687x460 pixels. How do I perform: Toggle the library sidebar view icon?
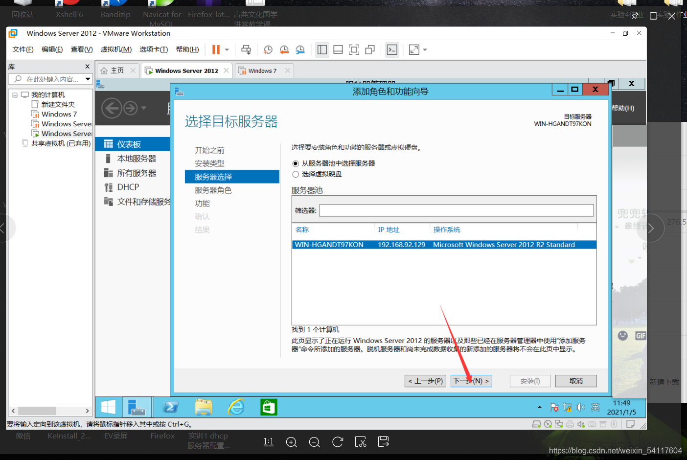click(x=322, y=49)
